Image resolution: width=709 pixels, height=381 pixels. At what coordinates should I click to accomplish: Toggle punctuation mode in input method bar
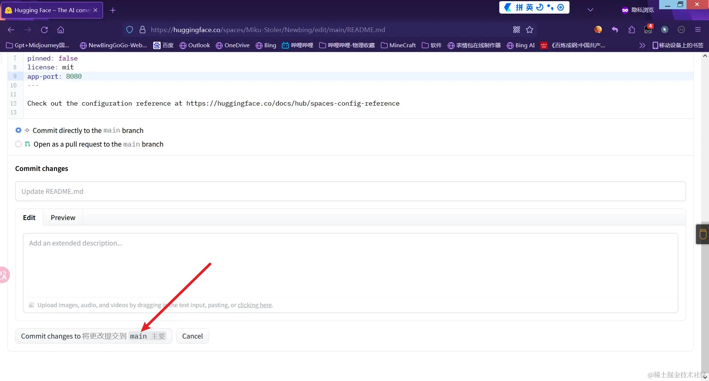coord(550,7)
